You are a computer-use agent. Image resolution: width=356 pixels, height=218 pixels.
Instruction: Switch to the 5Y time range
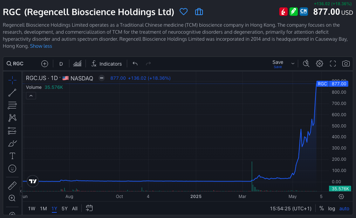(64, 209)
